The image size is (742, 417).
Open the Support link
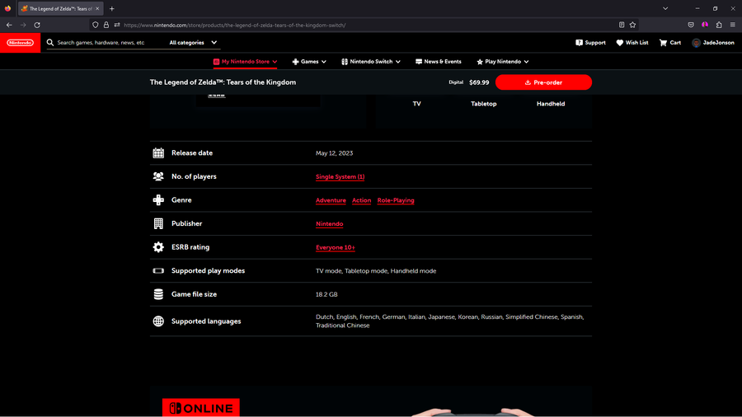click(x=590, y=43)
